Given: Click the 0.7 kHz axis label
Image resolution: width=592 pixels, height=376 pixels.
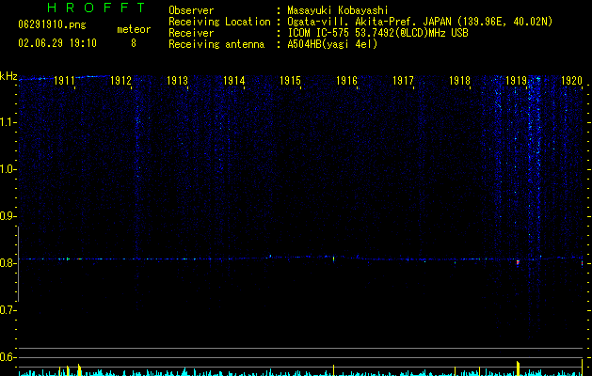Looking at the screenshot, I should pyautogui.click(x=7, y=310).
